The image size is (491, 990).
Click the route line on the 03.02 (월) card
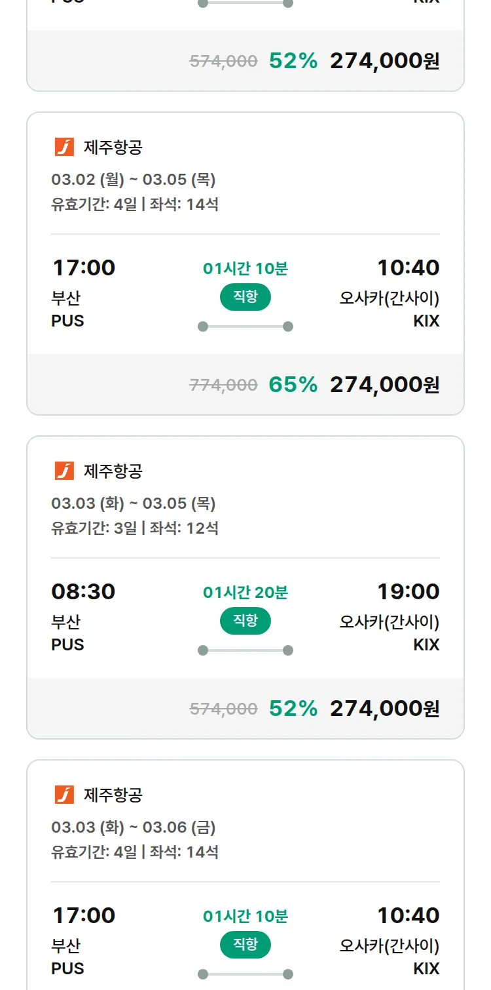(245, 327)
